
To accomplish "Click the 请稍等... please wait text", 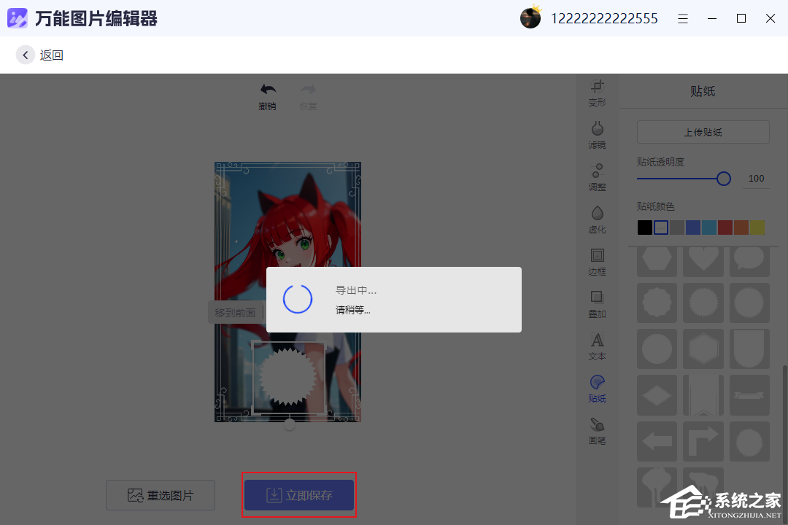I will pyautogui.click(x=353, y=310).
